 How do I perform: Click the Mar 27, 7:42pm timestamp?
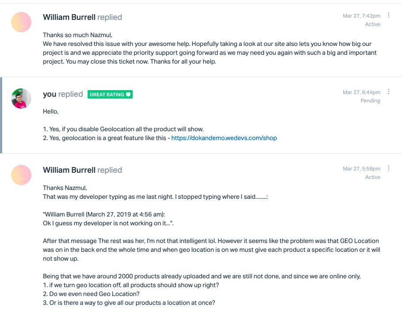click(361, 16)
